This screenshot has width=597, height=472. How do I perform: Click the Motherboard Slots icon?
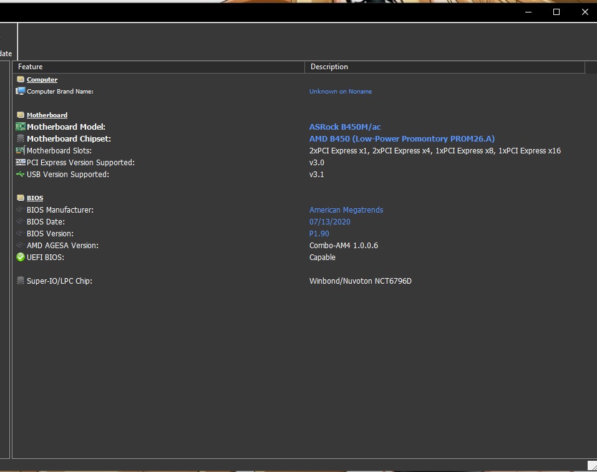(21, 150)
